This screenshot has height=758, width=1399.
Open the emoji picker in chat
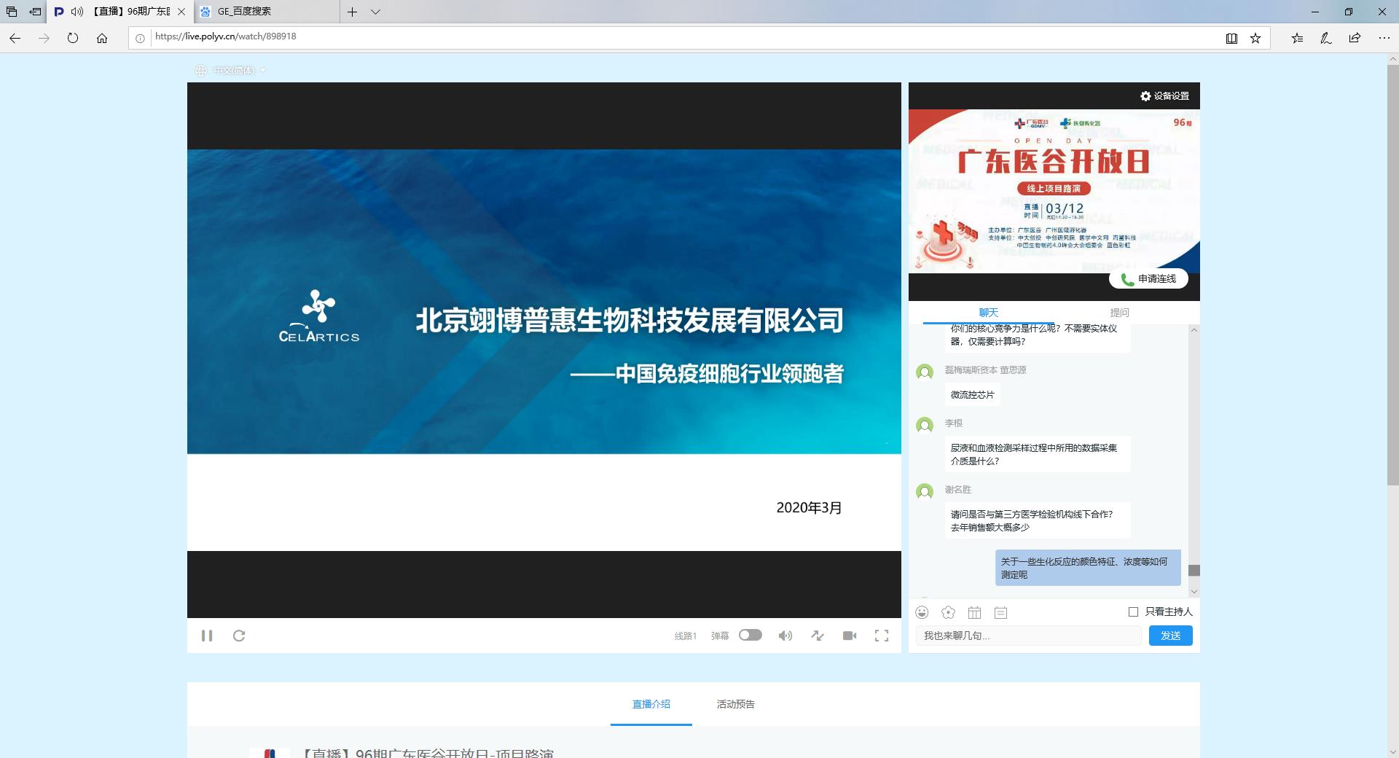click(x=922, y=612)
